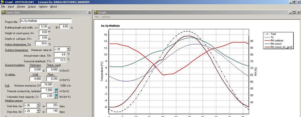Viewport: 301px width, 117px height.
Task: Edit soil thermal conductivity lambda field
Action: (x=47, y=90)
